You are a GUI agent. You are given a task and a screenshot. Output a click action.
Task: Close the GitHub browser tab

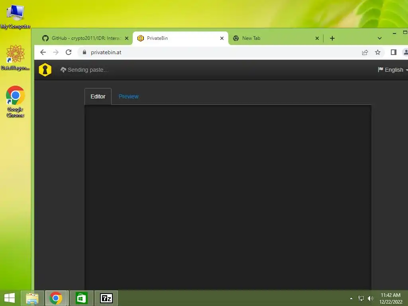[127, 38]
